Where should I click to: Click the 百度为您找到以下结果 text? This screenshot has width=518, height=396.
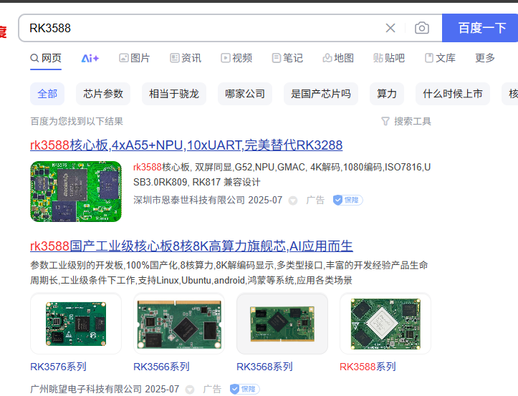pyautogui.click(x=77, y=121)
